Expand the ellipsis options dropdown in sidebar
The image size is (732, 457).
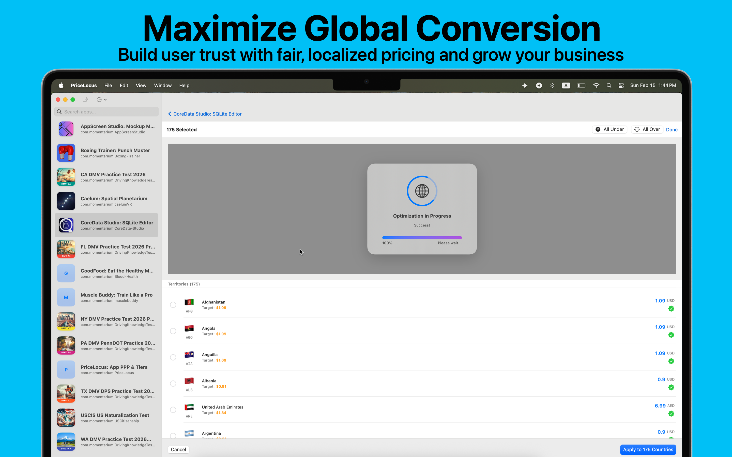(102, 100)
